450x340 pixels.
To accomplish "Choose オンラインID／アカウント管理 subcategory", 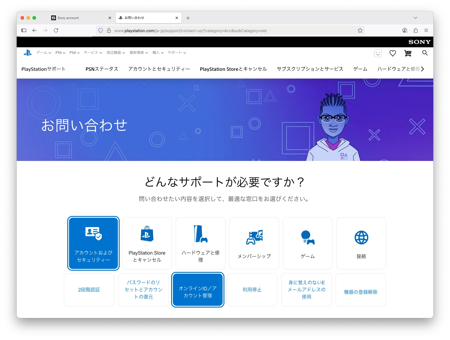I will coord(198,290).
